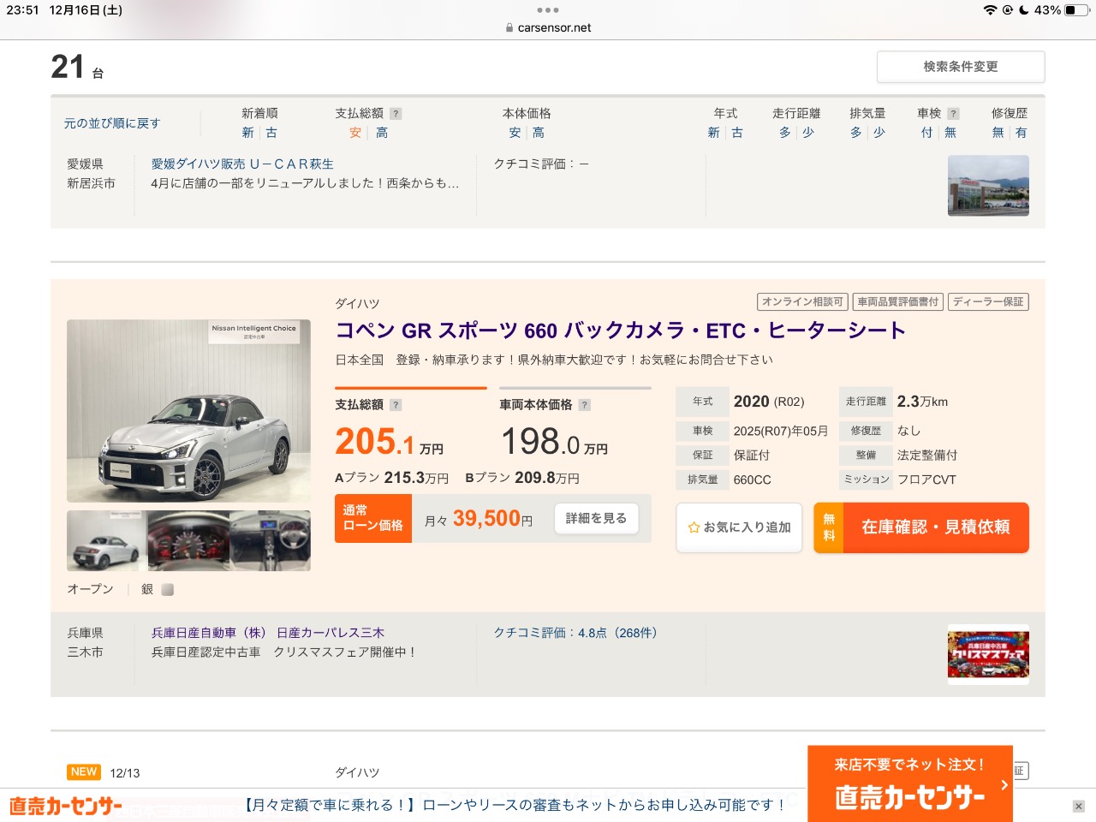The height and width of the screenshot is (822, 1096).
Task: Open the main silver Copen photo
Action: click(188, 411)
